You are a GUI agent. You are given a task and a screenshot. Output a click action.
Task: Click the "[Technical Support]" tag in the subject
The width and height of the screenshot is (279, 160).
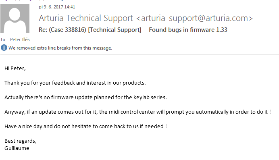coord(115,30)
